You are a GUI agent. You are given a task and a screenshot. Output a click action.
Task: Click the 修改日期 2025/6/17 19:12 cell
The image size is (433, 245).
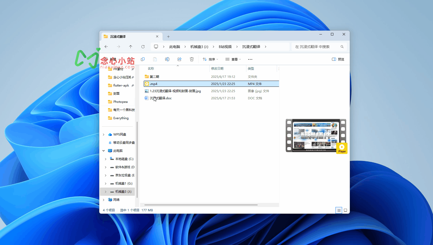[223, 77]
